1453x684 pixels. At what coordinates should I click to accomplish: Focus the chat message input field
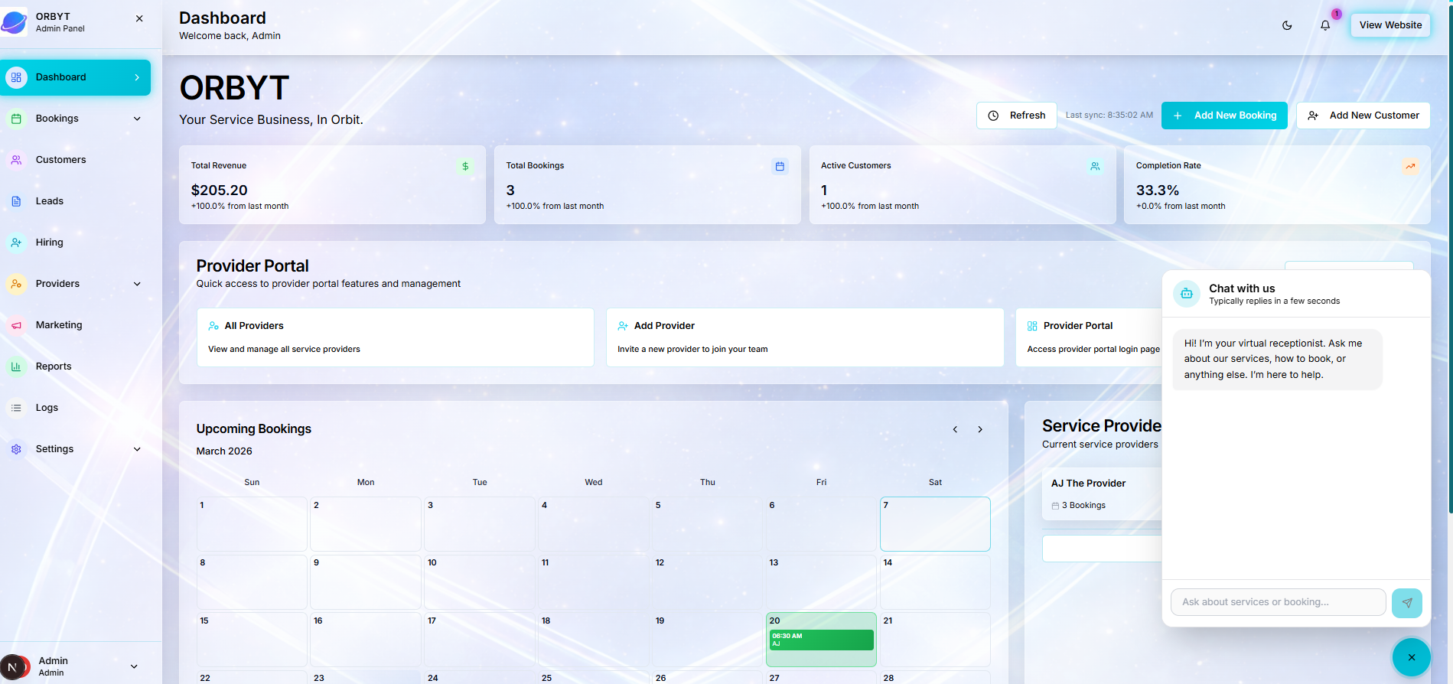1277,602
